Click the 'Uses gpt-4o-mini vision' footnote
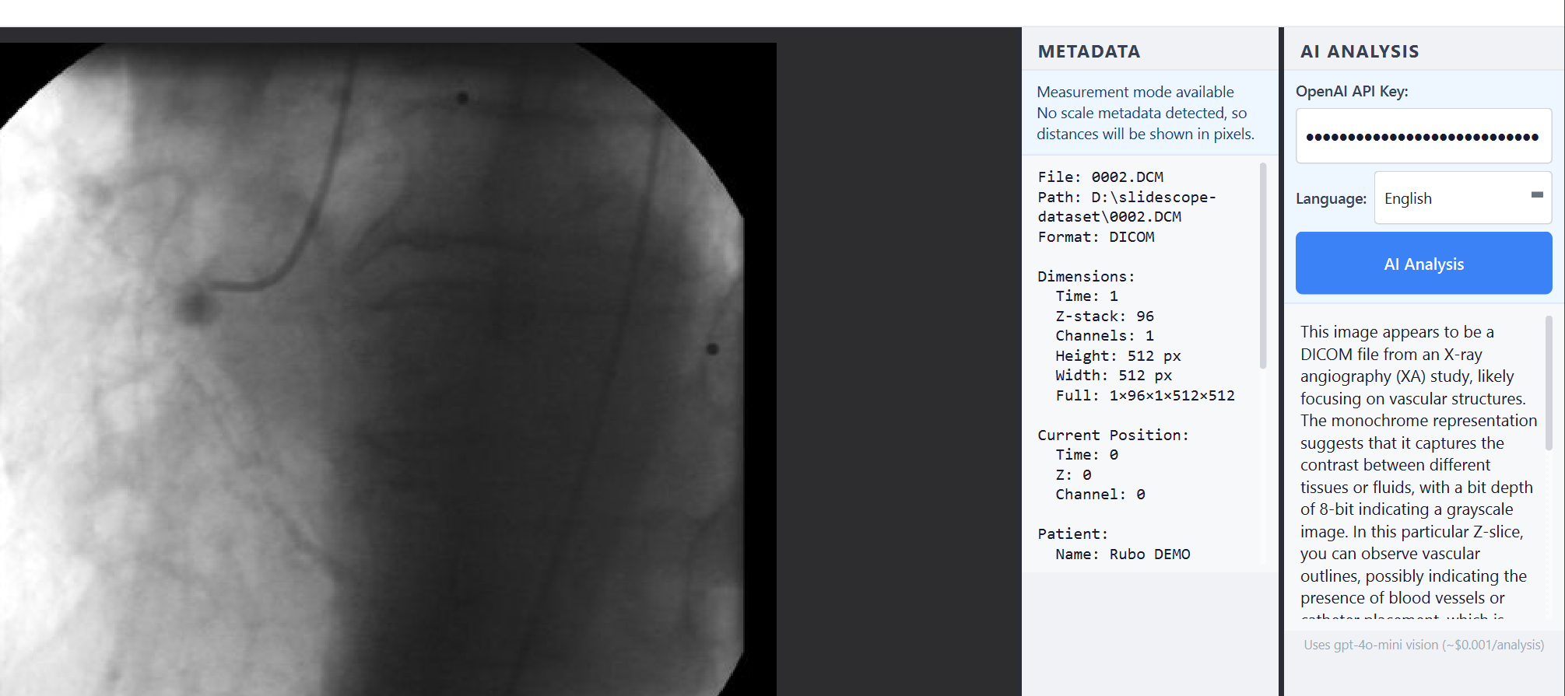 1424,645
